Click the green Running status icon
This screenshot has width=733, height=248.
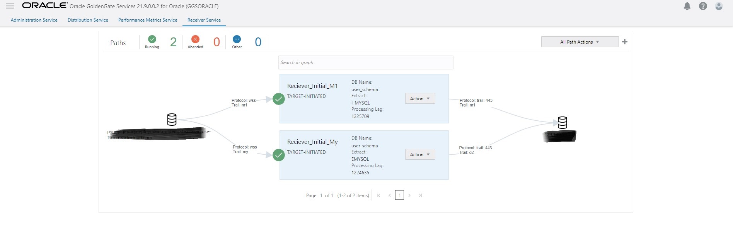click(x=152, y=39)
